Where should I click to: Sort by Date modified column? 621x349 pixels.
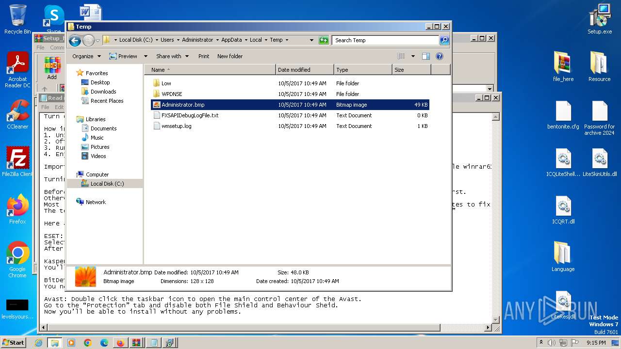coord(305,70)
